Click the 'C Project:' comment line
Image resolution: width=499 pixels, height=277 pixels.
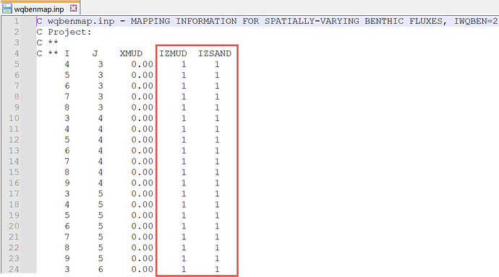click(64, 32)
